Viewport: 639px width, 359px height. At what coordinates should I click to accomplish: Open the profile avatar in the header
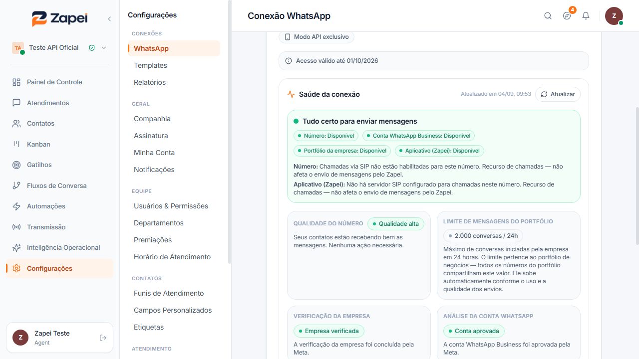coord(614,16)
